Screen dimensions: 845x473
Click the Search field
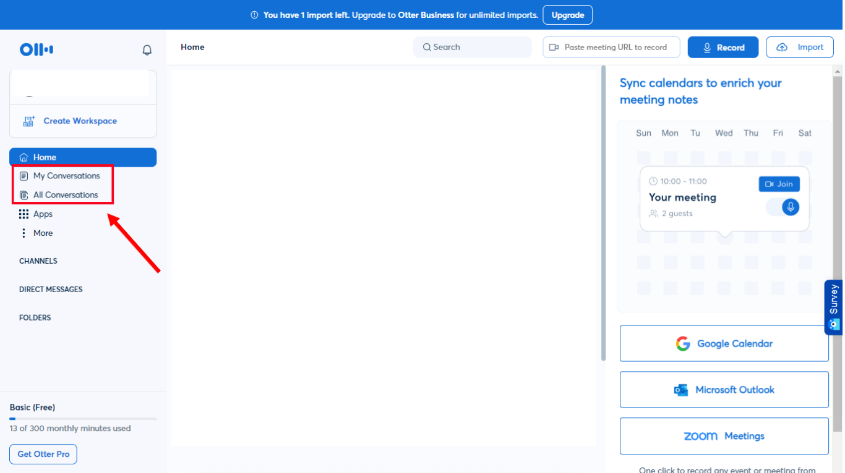tap(472, 47)
